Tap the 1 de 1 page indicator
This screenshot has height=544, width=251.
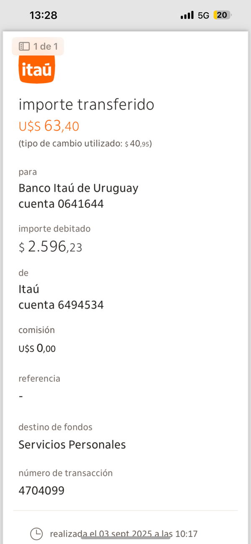pos(45,46)
